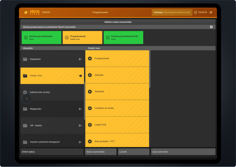Expand the Dysponent category arrow
This screenshot has height=167, width=236.
[x=80, y=59]
